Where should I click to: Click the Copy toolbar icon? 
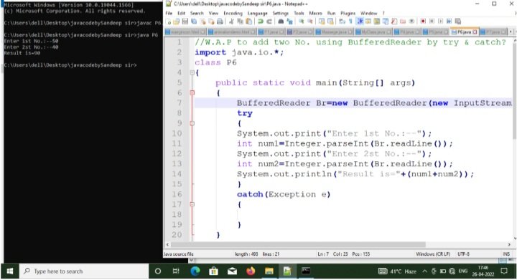[241, 21]
